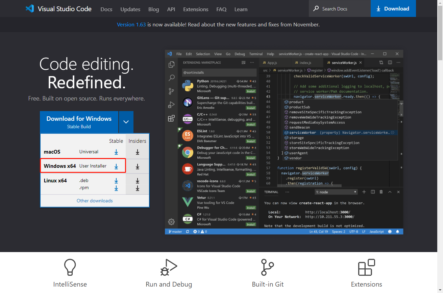Image resolution: width=443 pixels, height=293 pixels.
Task: Click the "Insiders" column header
Action: tap(138, 141)
